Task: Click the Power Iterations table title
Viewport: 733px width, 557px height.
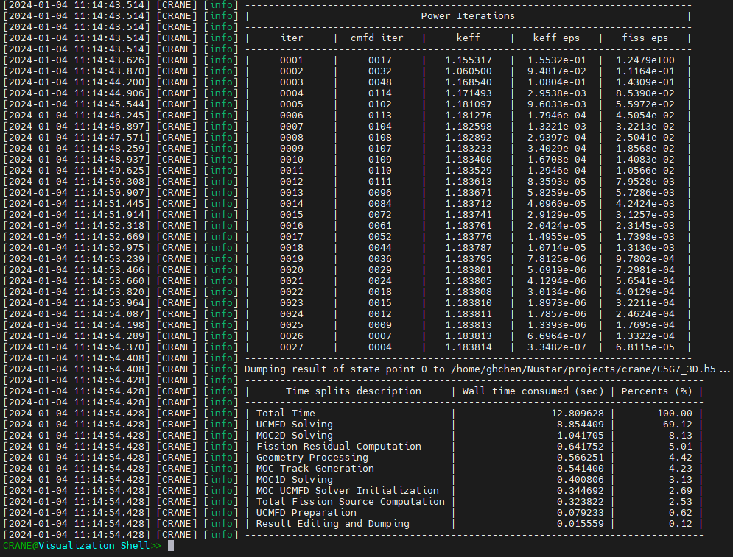Action: point(468,16)
